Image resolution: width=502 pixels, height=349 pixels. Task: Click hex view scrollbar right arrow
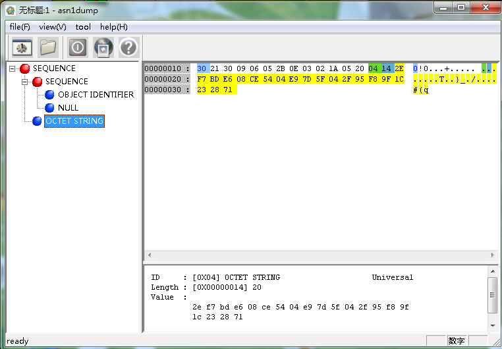[x=492, y=255]
